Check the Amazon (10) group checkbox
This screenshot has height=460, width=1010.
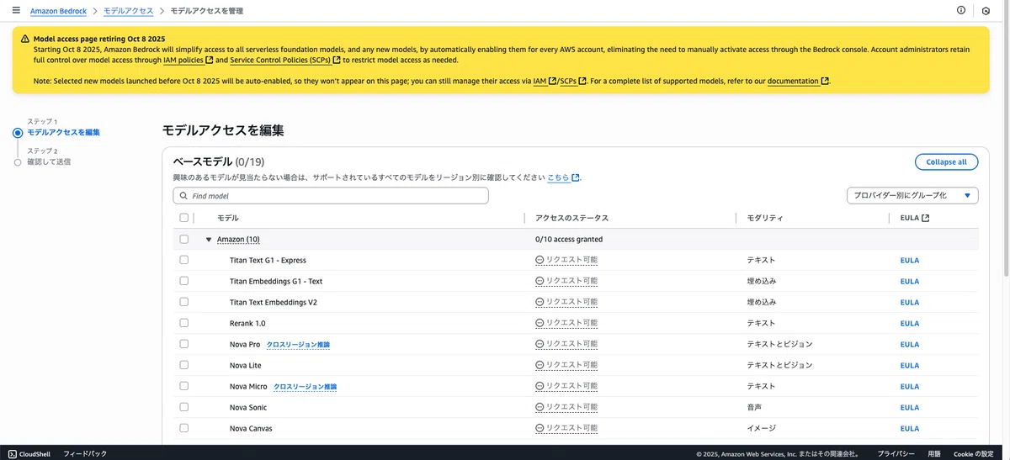click(x=184, y=239)
